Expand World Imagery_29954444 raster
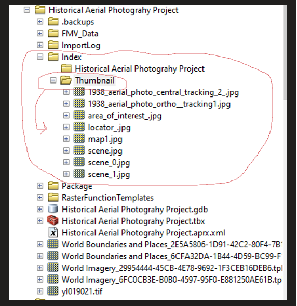 tap(40, 268)
